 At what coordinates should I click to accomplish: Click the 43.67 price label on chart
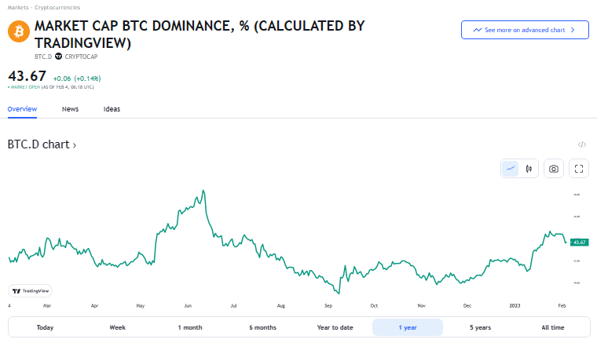tap(579, 243)
